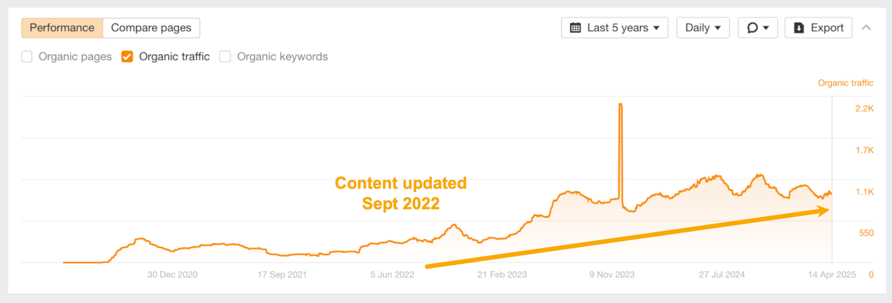Click the Export button

click(818, 27)
